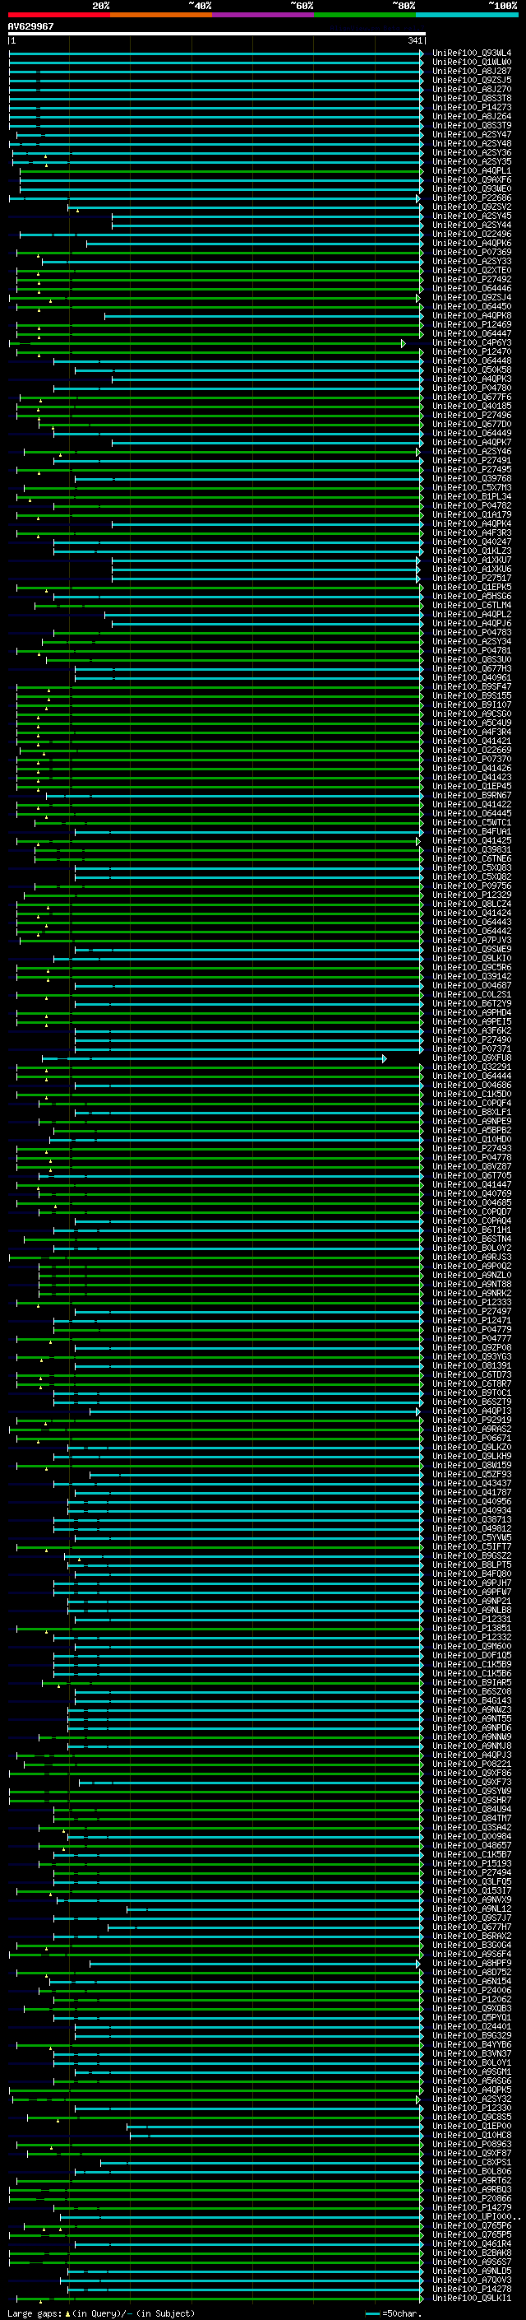Select hit label UniRef100_A2SY32
This screenshot has height=2320, width=526.
pos(472,2099)
